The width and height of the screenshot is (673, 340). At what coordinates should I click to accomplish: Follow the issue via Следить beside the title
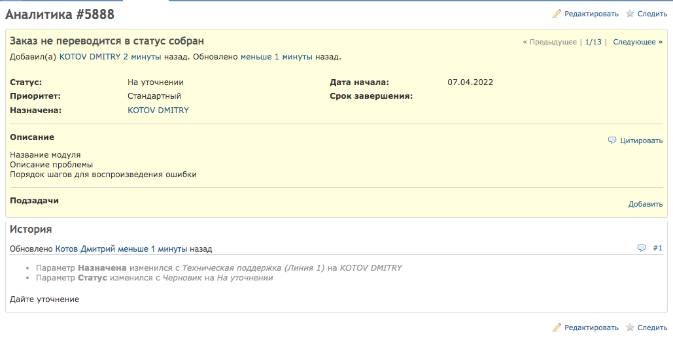652,14
